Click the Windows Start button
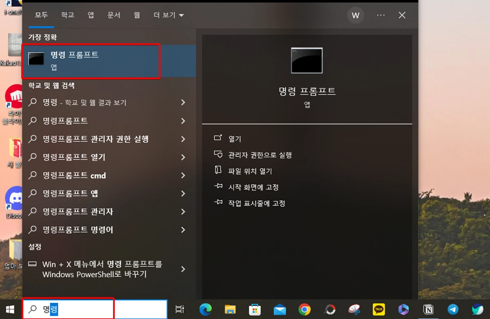Viewport: 490px width, 319px height. point(10,309)
